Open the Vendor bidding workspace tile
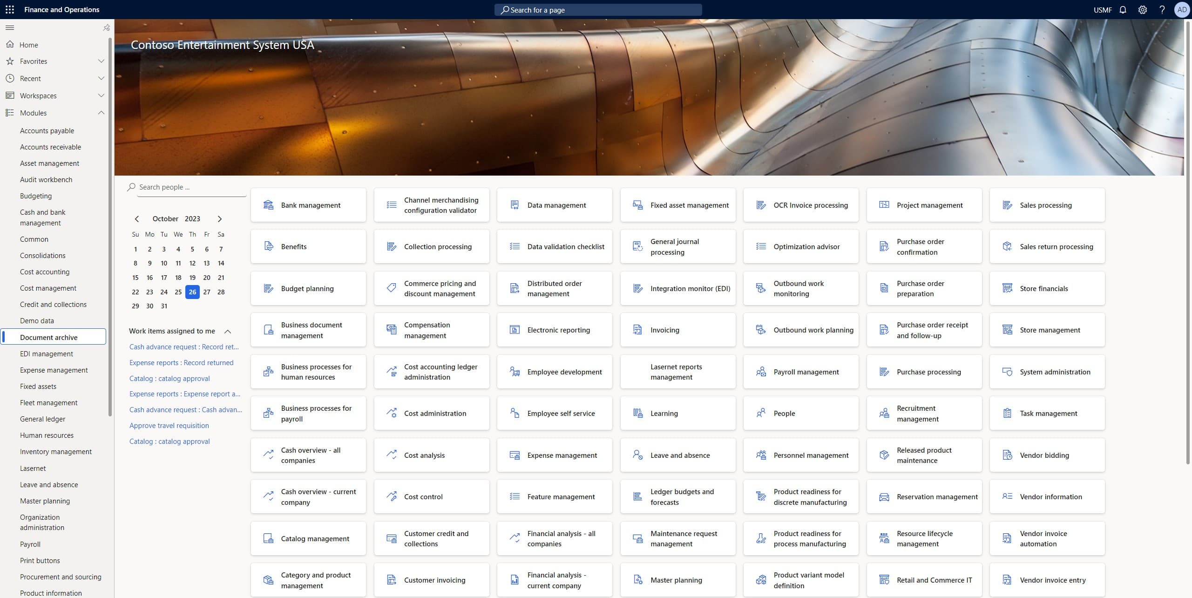1192x598 pixels. click(1047, 455)
